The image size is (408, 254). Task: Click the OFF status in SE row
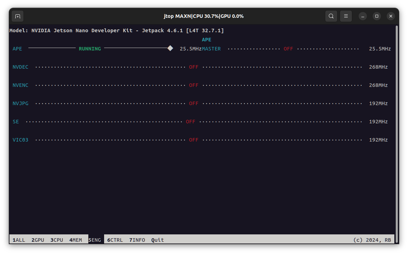(190, 122)
